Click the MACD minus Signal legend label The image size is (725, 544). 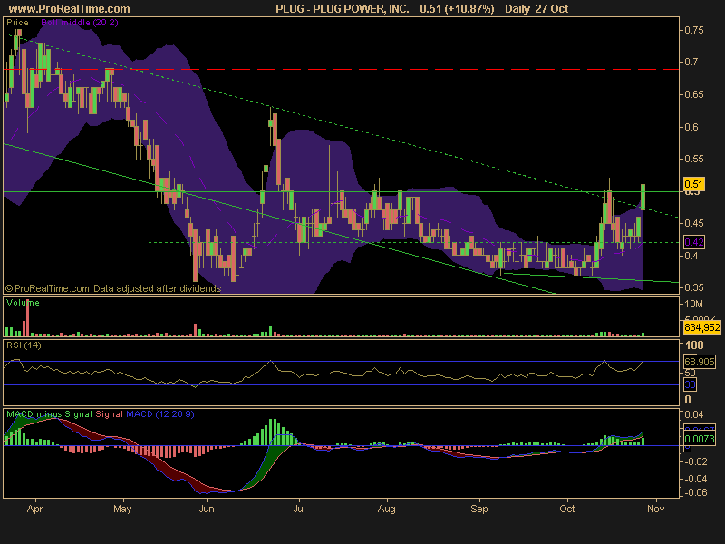(x=50, y=414)
